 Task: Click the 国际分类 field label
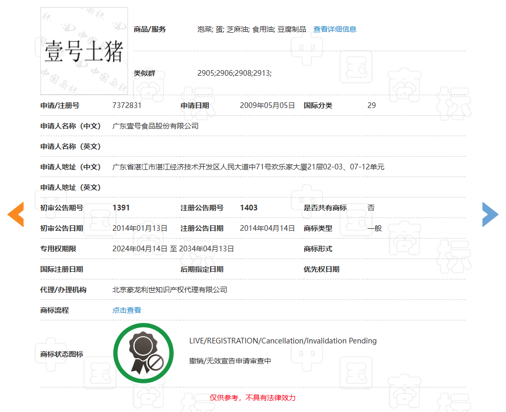318,105
